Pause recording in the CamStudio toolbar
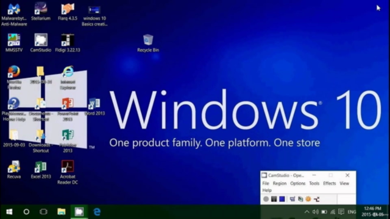390x219 pixels. pyautogui.click(x=274, y=199)
